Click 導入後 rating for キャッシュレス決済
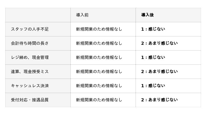211x115 pixels. (x=153, y=86)
